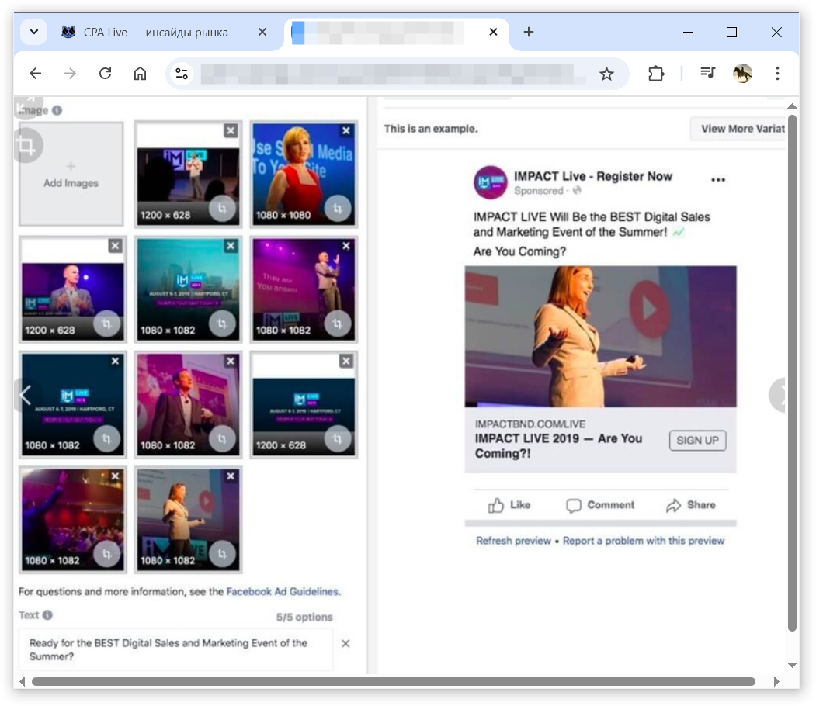Like the ad preview post
Image resolution: width=816 pixels, height=706 pixels.
pos(509,505)
